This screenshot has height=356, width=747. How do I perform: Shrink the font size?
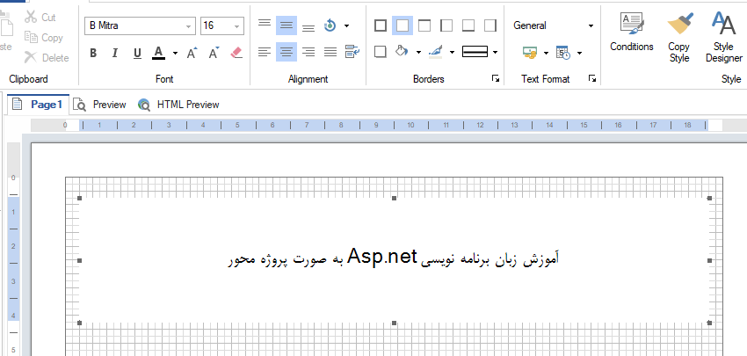[214, 53]
